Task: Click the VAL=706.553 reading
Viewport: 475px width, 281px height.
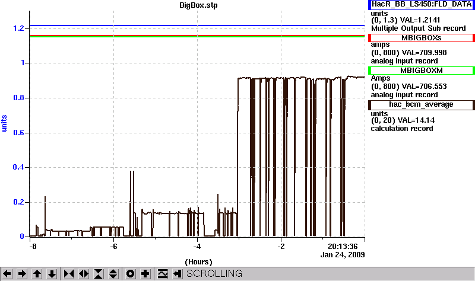Action: coord(424,87)
